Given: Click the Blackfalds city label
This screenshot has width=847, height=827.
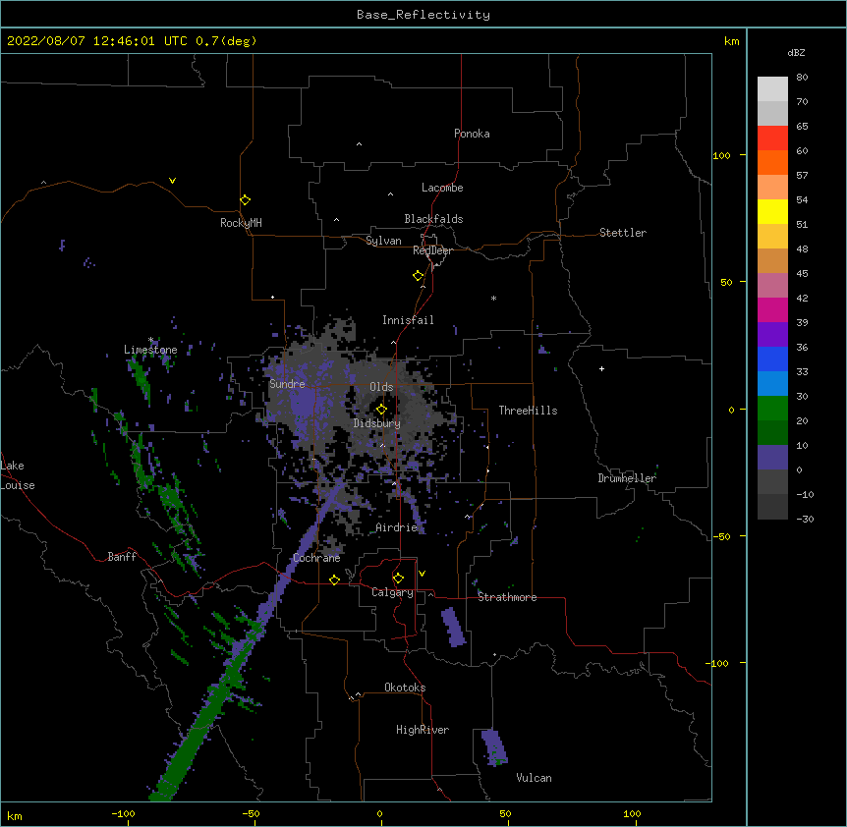Looking at the screenshot, I should [433, 219].
